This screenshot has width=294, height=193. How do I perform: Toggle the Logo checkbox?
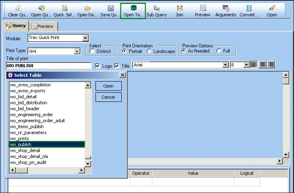(97, 66)
